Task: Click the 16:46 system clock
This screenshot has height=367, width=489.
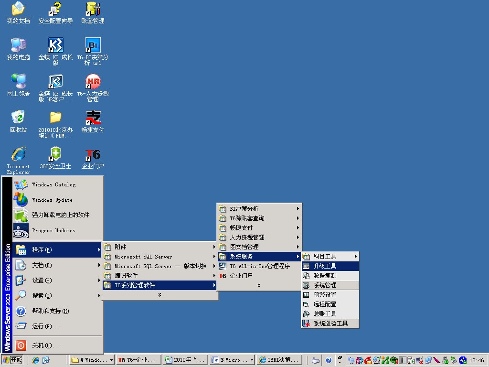Action: coord(477,360)
